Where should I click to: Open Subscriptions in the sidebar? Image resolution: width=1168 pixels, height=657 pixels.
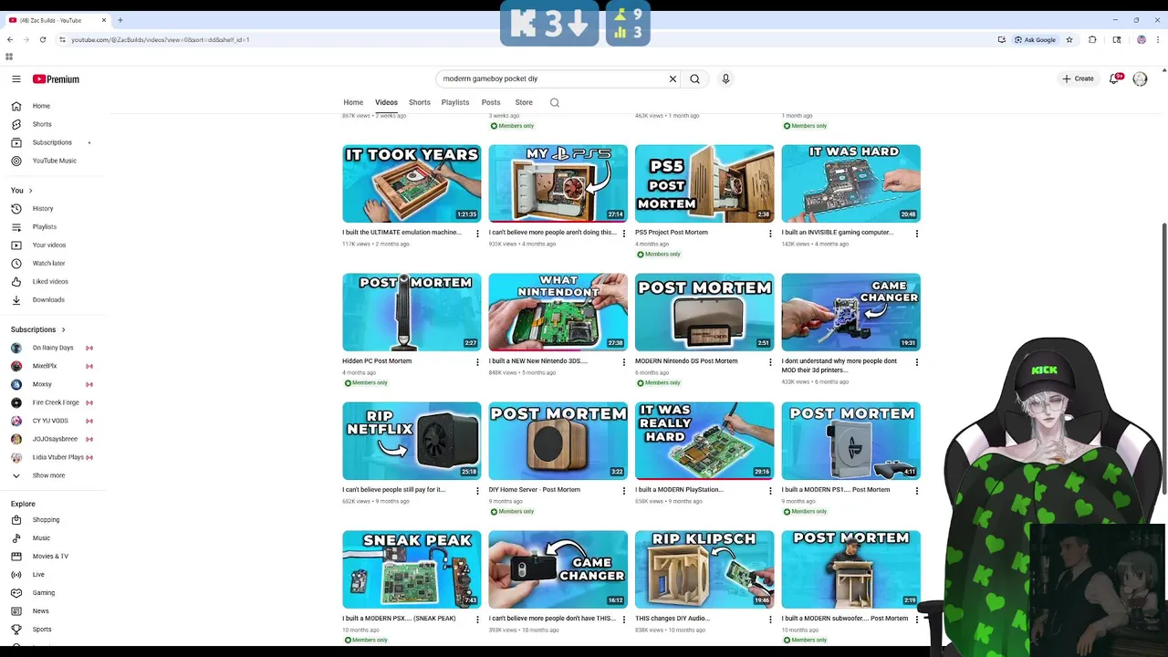tap(53, 142)
